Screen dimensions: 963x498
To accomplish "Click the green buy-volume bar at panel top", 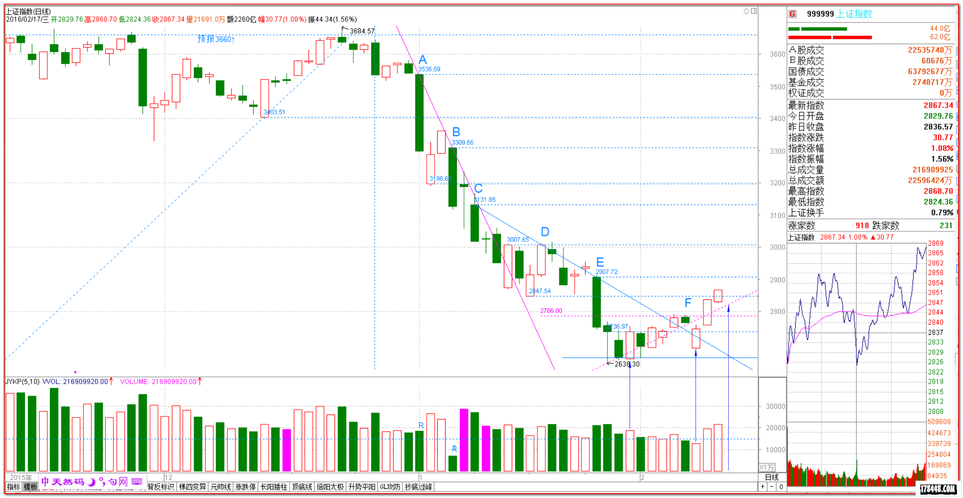I will 817,29.
